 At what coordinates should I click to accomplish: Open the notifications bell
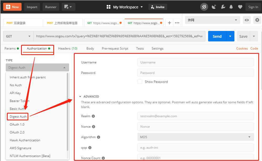pyautogui.click(x=231, y=7)
